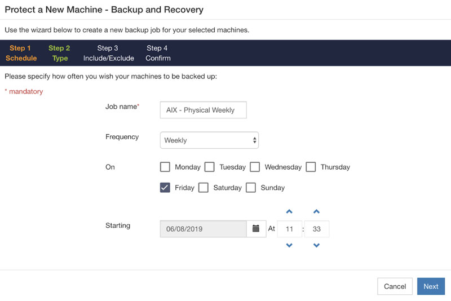This screenshot has height=301, width=451.
Task: Focus the Job name input field
Action: click(x=204, y=110)
